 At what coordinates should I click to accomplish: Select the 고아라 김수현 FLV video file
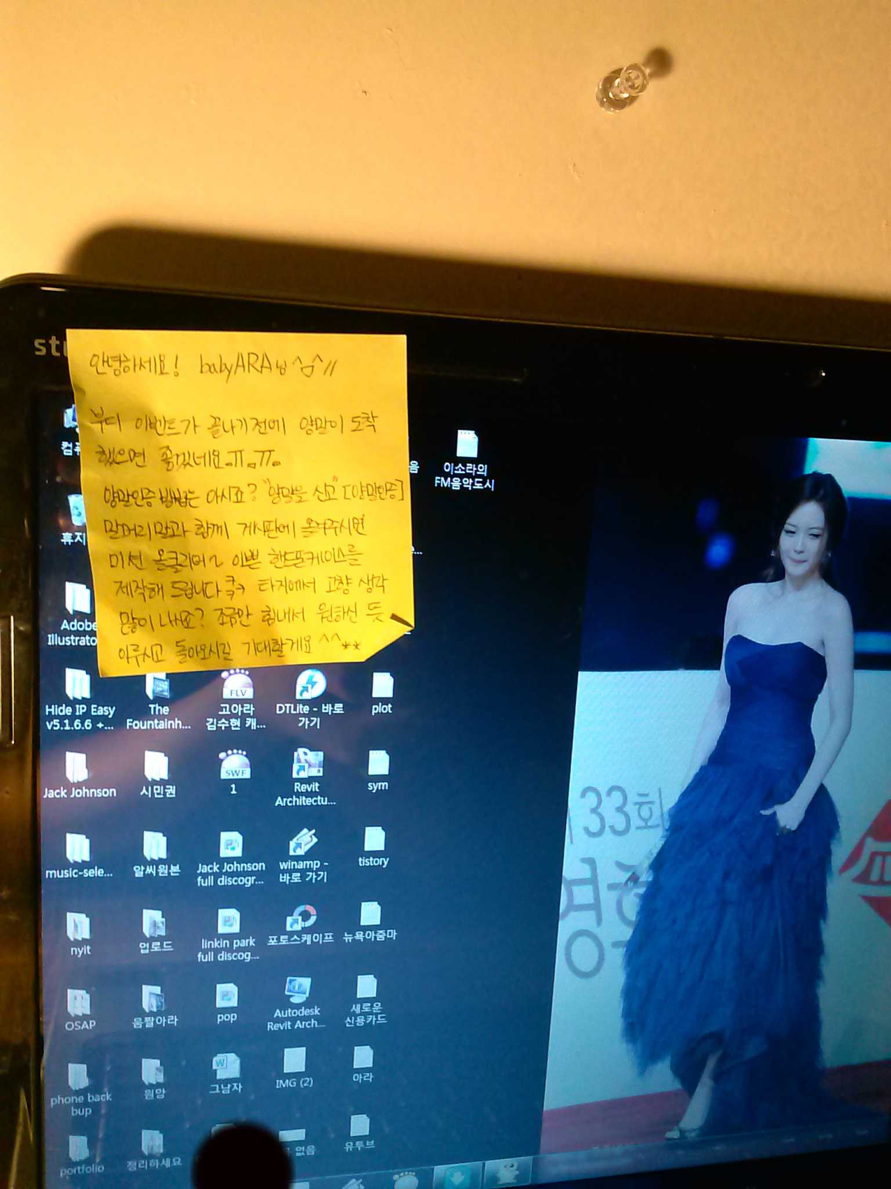click(x=236, y=701)
